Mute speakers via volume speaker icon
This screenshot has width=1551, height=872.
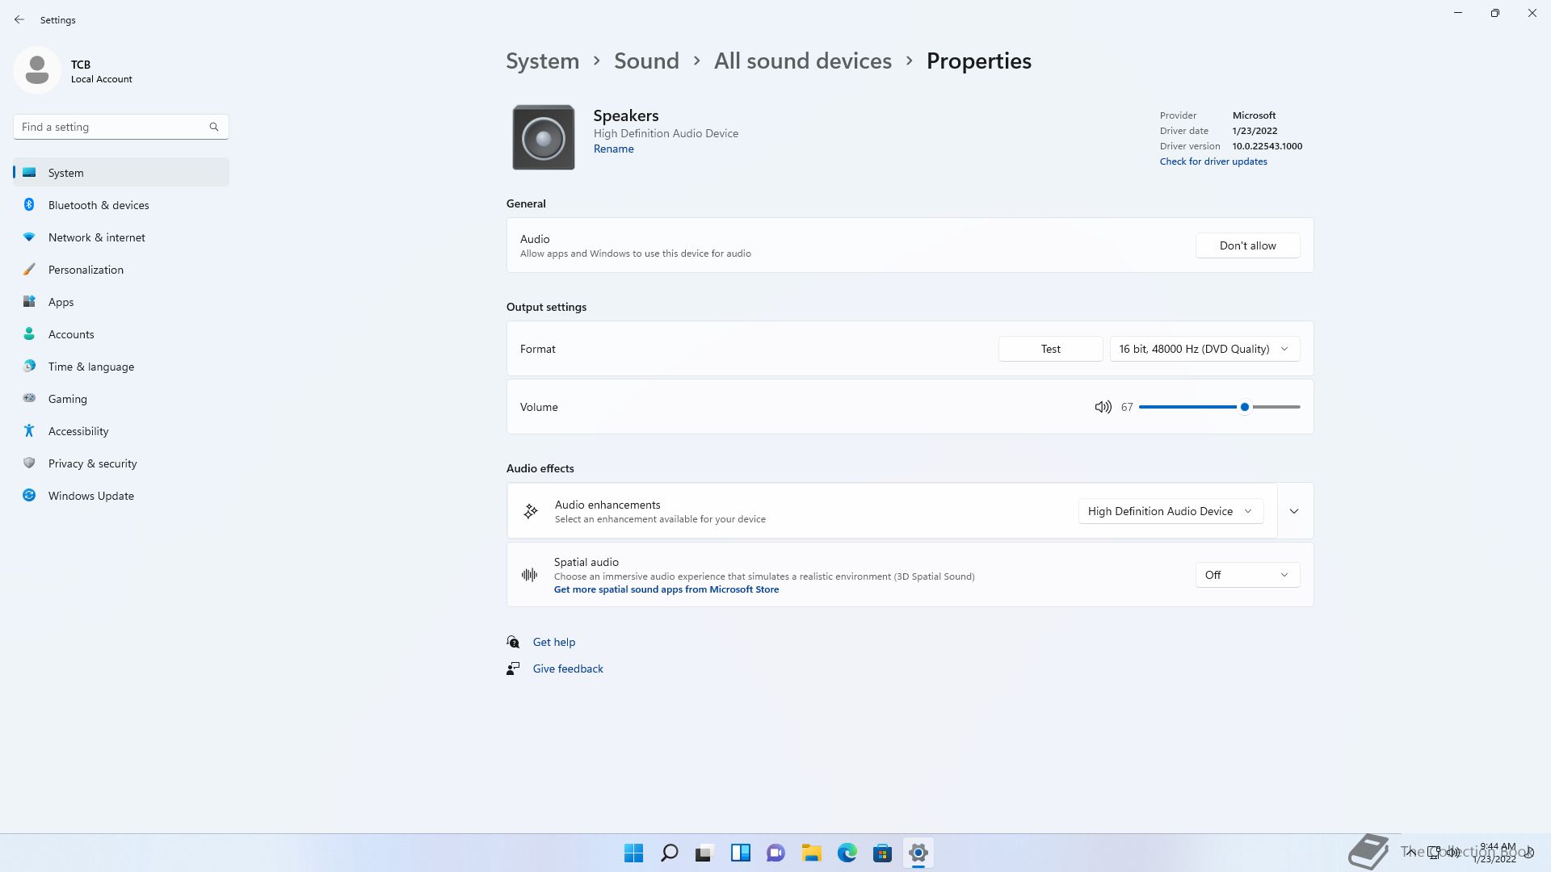coord(1103,407)
